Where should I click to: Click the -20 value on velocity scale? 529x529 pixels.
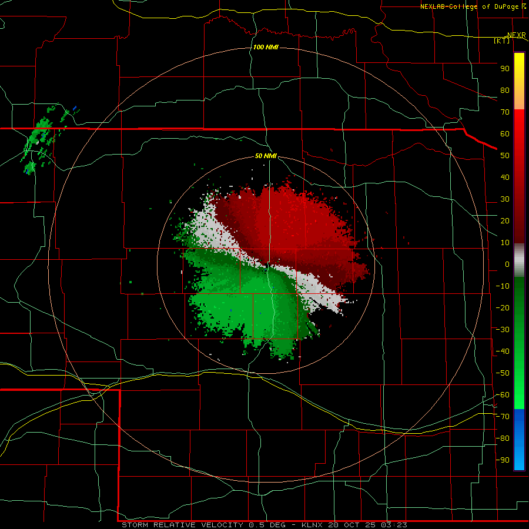(503, 308)
